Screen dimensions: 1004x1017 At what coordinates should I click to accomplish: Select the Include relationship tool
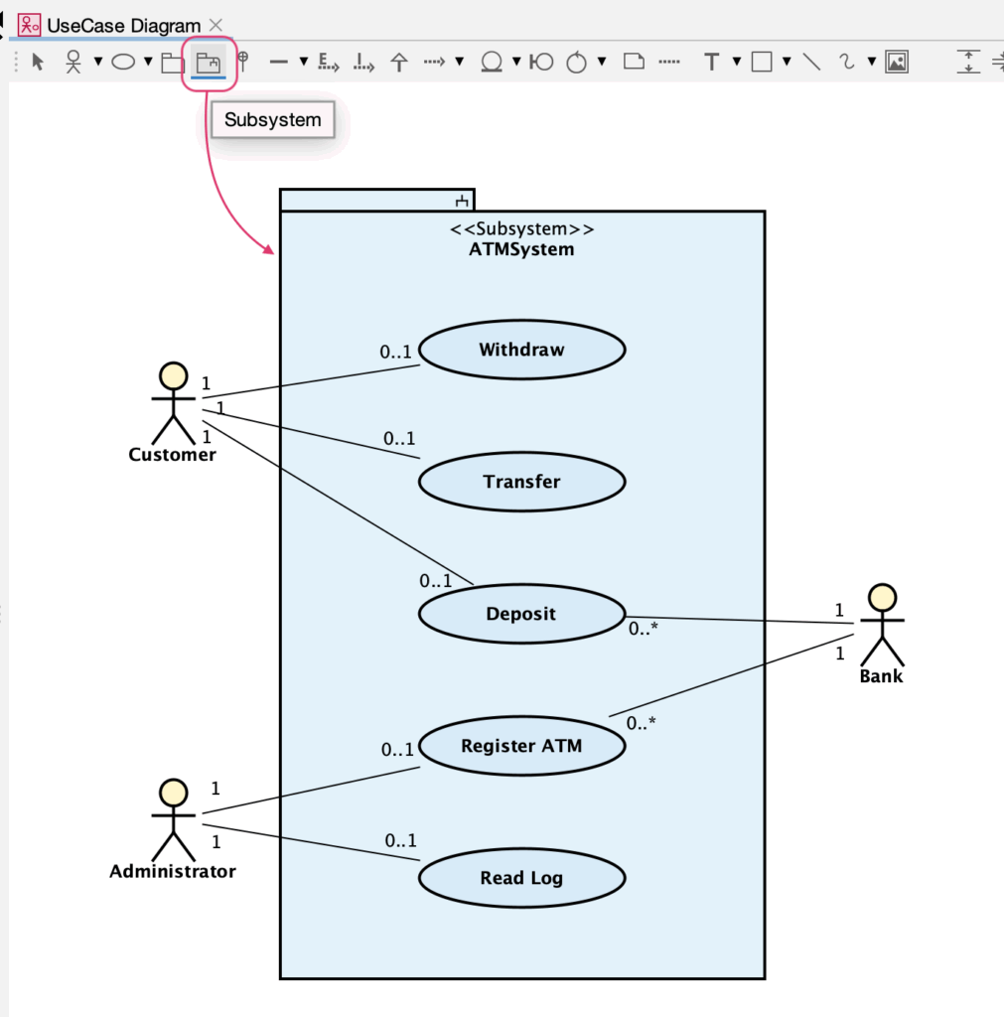click(363, 63)
